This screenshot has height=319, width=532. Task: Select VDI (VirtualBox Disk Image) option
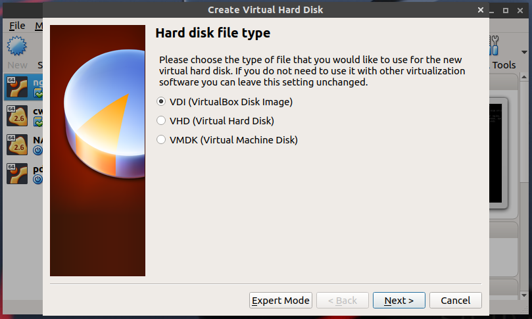point(161,102)
